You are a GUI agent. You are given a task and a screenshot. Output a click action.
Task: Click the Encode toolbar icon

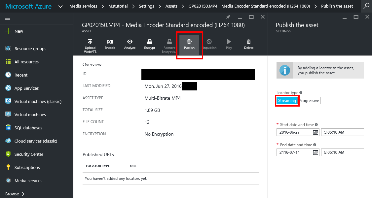(x=110, y=42)
